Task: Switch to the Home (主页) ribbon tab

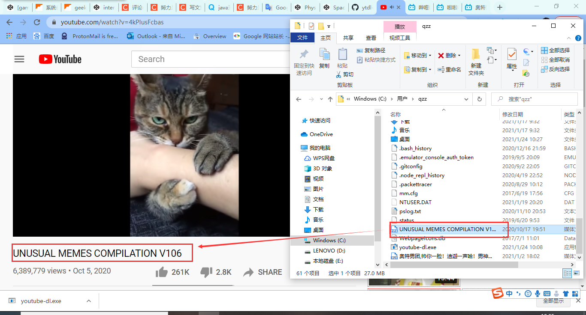Action: tap(326, 38)
